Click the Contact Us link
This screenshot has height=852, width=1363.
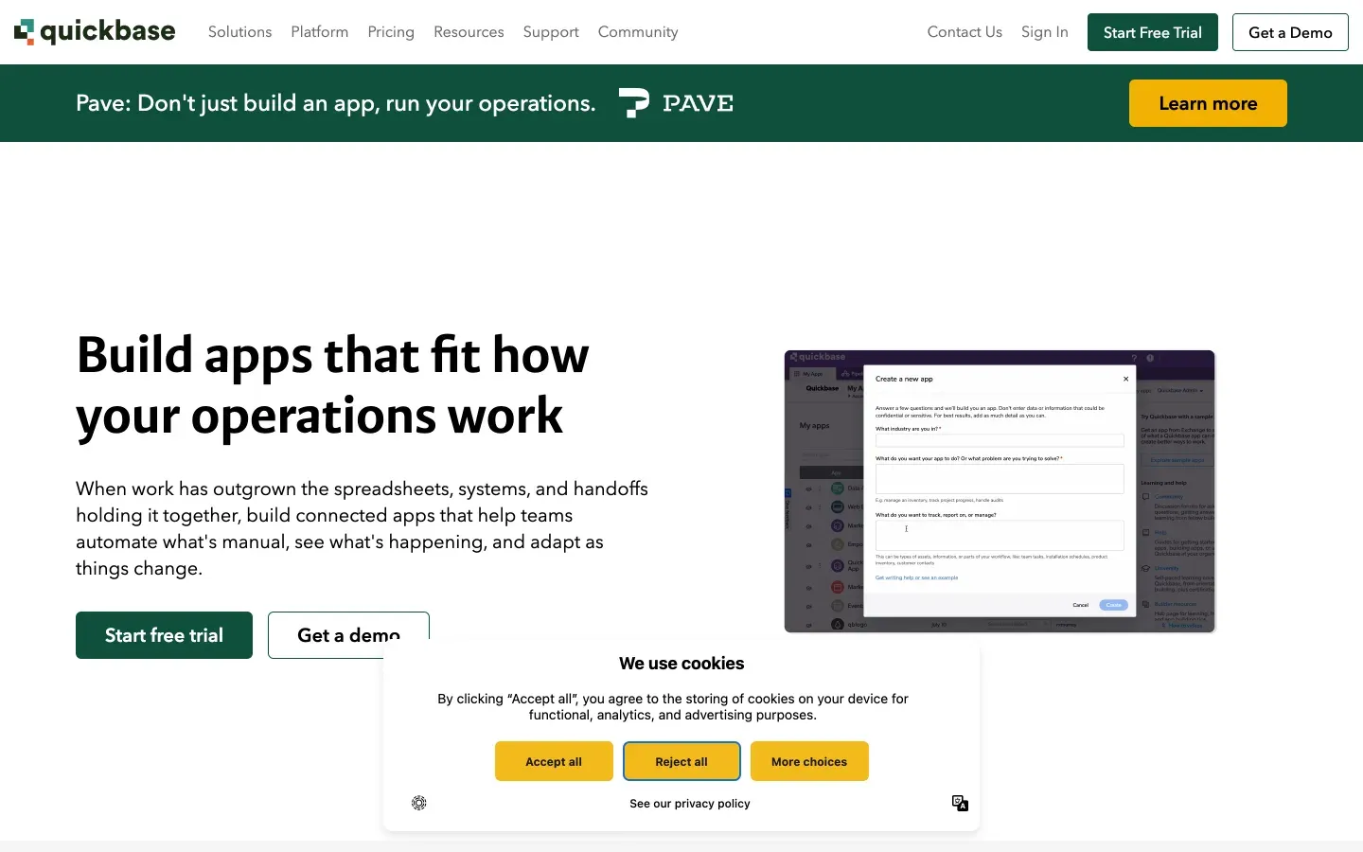click(965, 32)
